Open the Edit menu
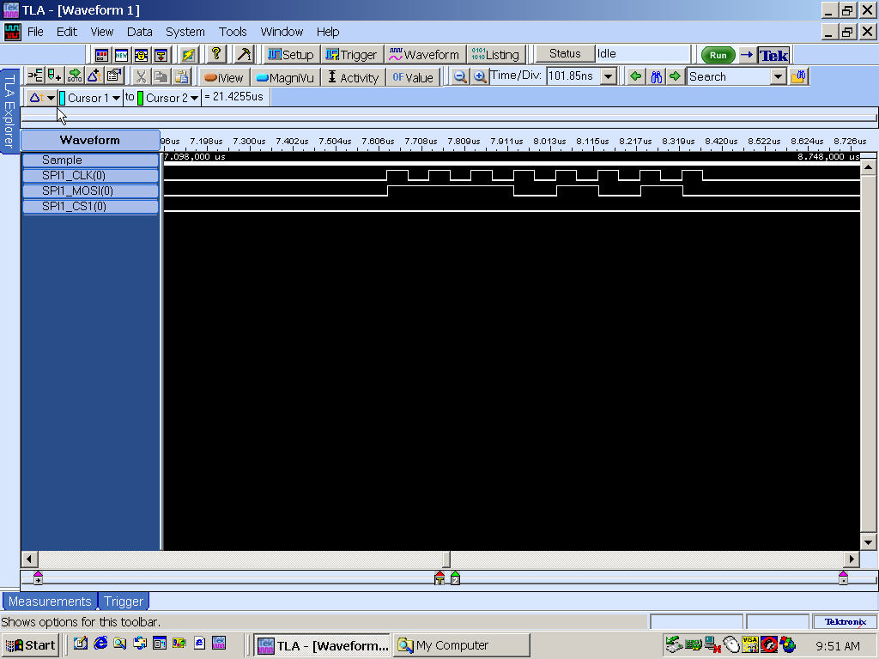 [x=67, y=32]
